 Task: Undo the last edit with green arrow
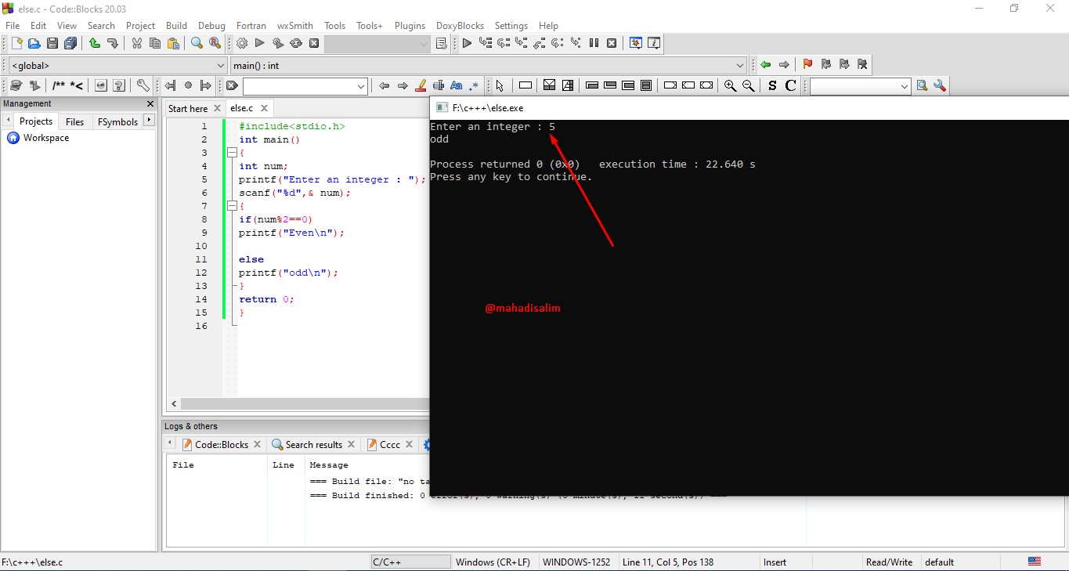[94, 44]
